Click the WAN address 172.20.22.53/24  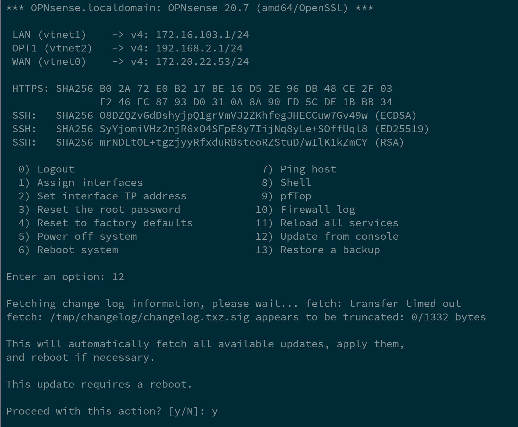(202, 62)
